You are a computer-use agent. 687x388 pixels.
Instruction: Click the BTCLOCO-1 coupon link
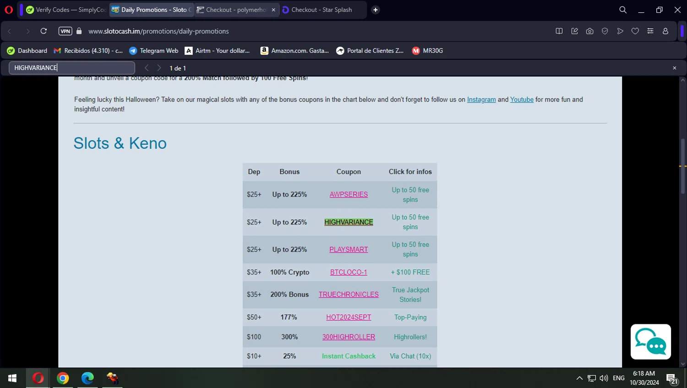[349, 272]
